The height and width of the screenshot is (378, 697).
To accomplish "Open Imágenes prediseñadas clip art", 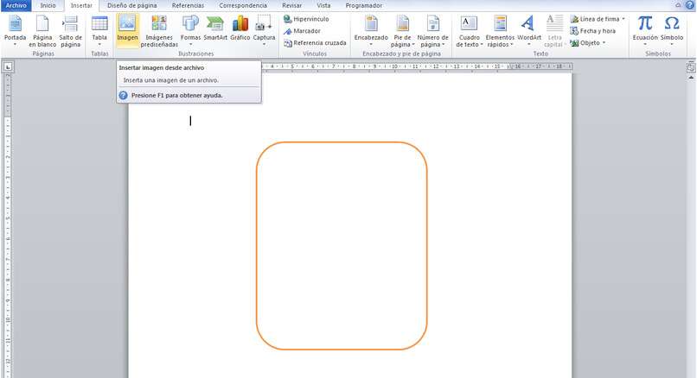I will click(159, 31).
